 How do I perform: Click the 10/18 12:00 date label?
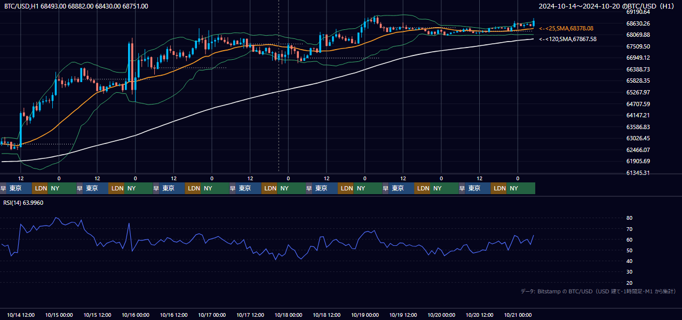pos(327,315)
